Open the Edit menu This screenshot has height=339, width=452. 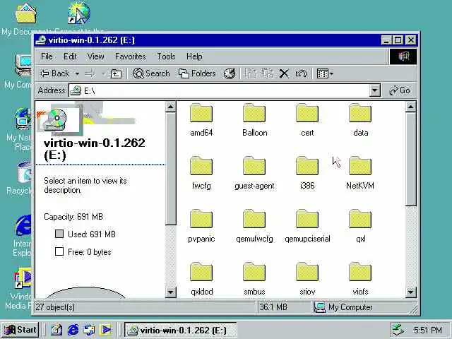[70, 56]
